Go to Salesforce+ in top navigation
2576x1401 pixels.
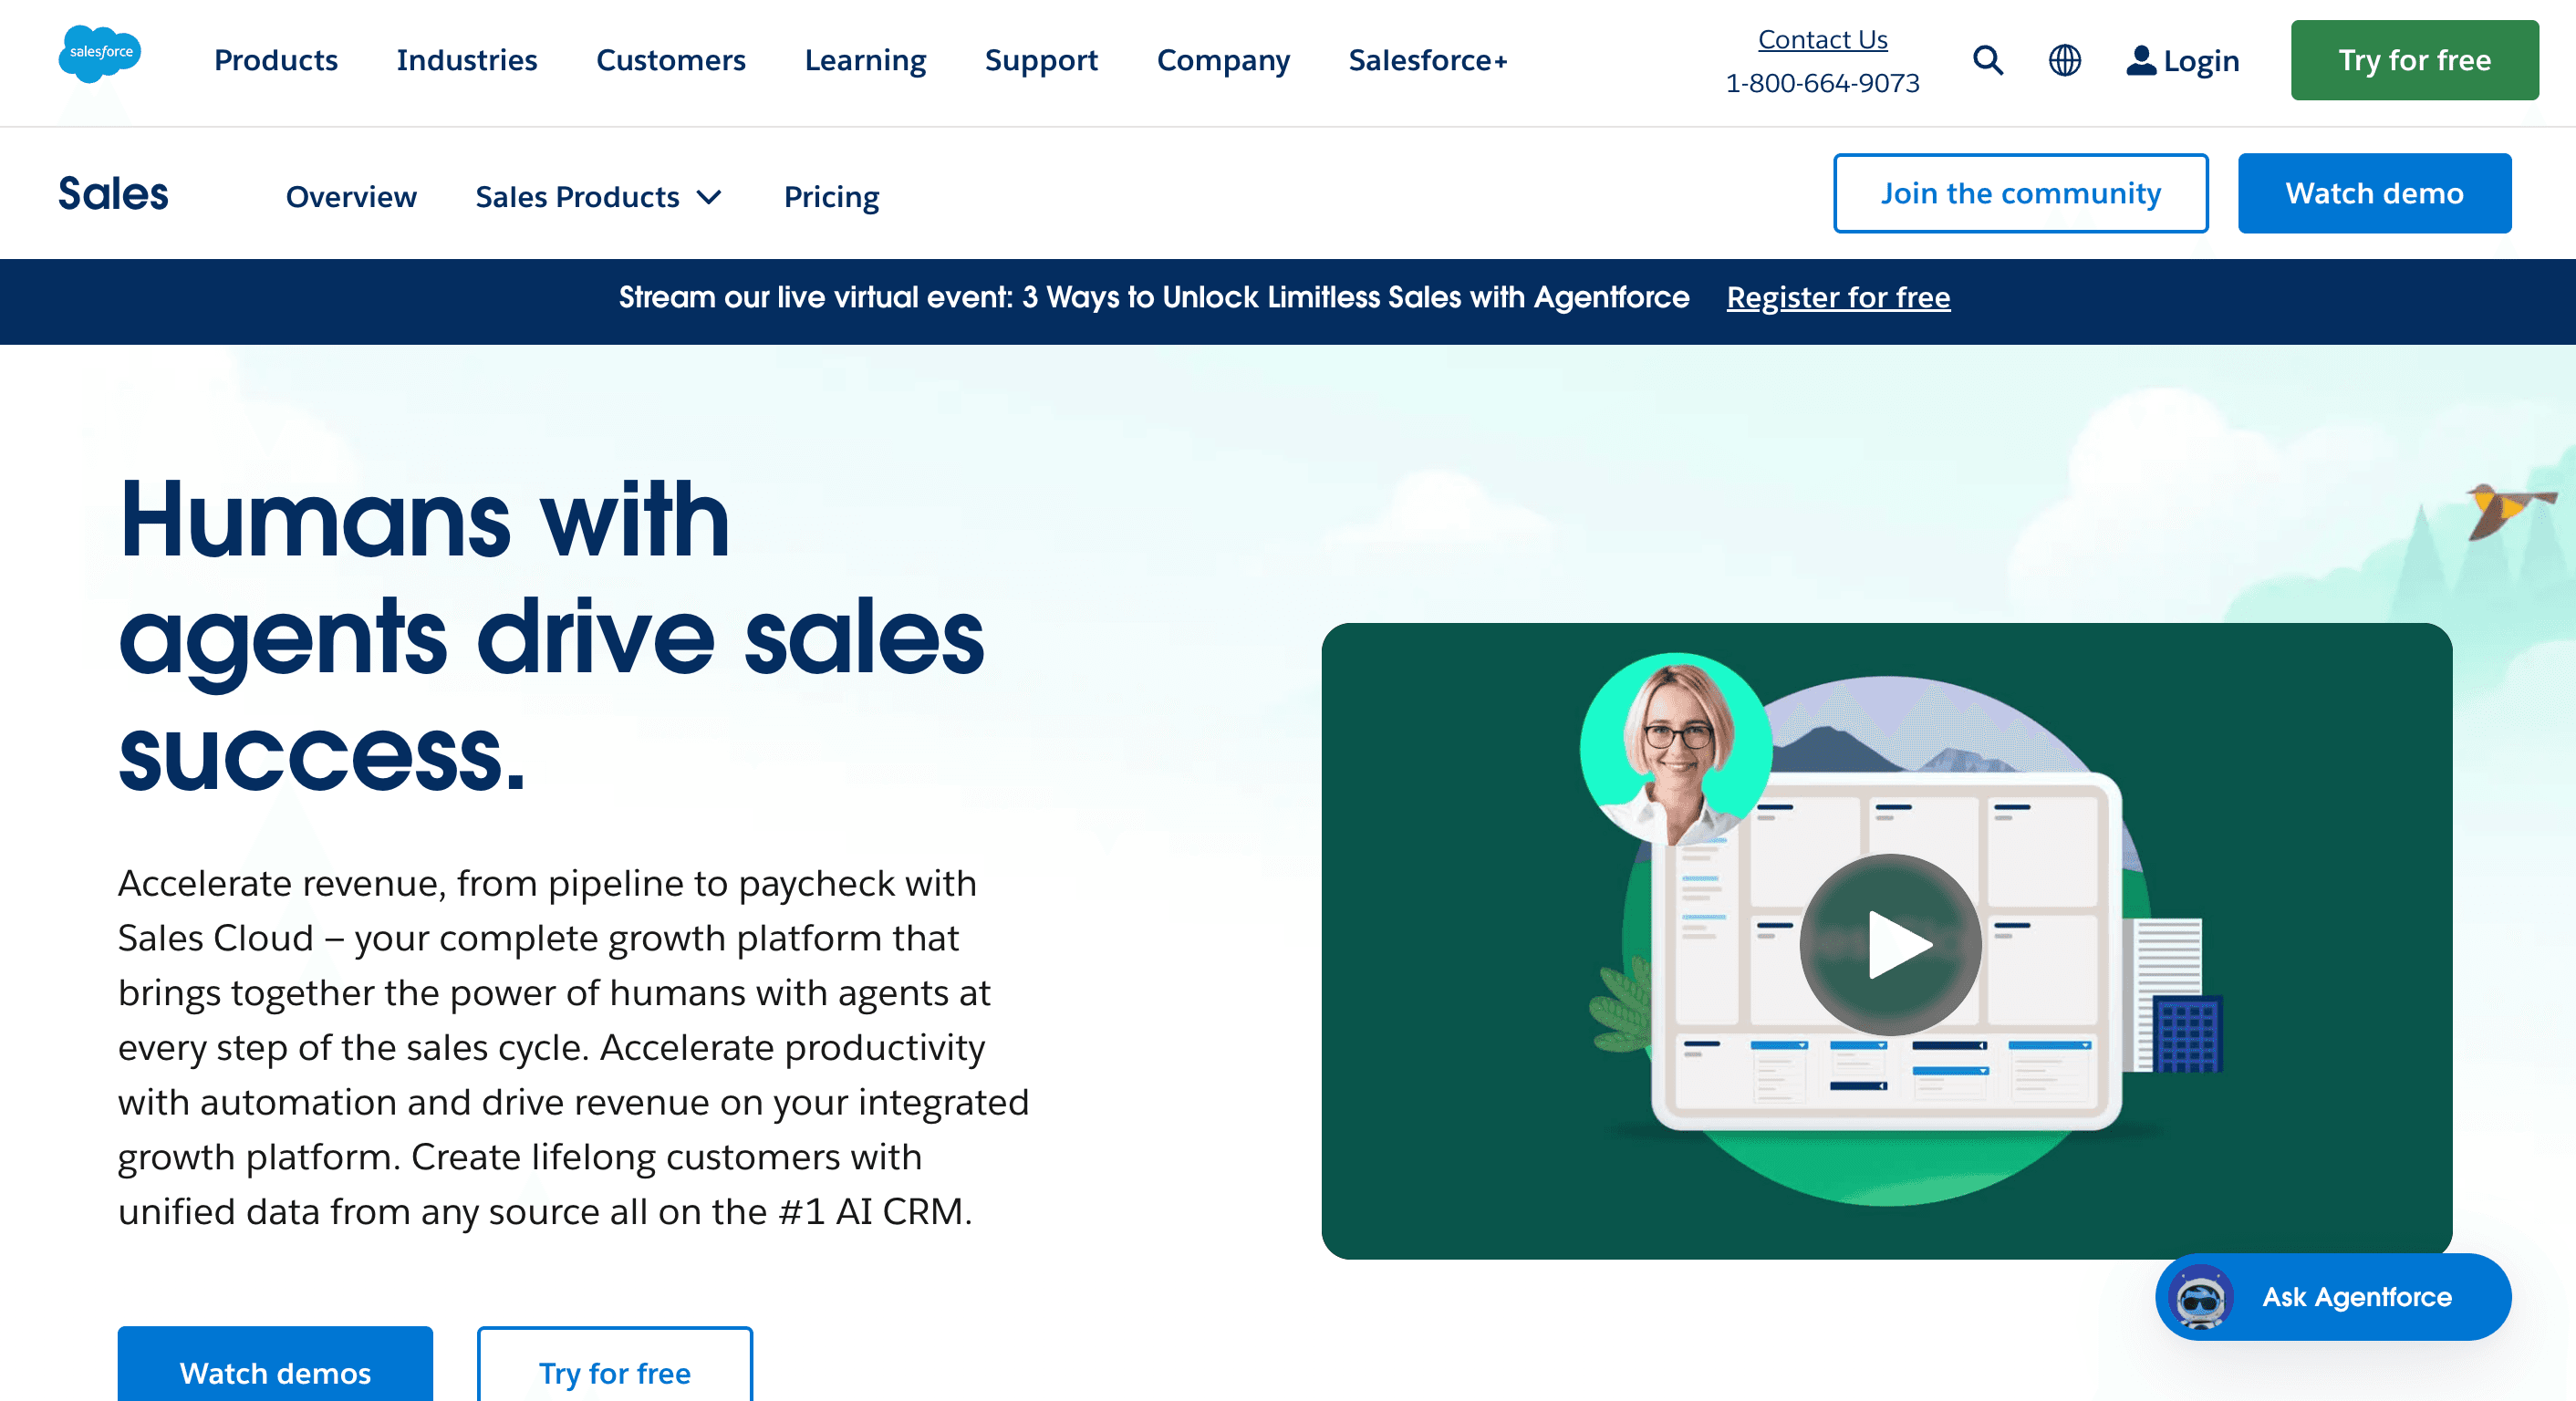click(1428, 60)
